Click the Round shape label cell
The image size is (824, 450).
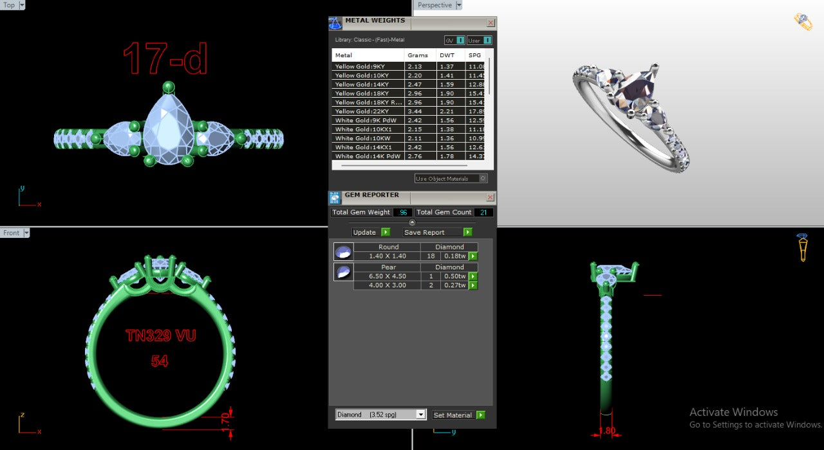tap(387, 247)
